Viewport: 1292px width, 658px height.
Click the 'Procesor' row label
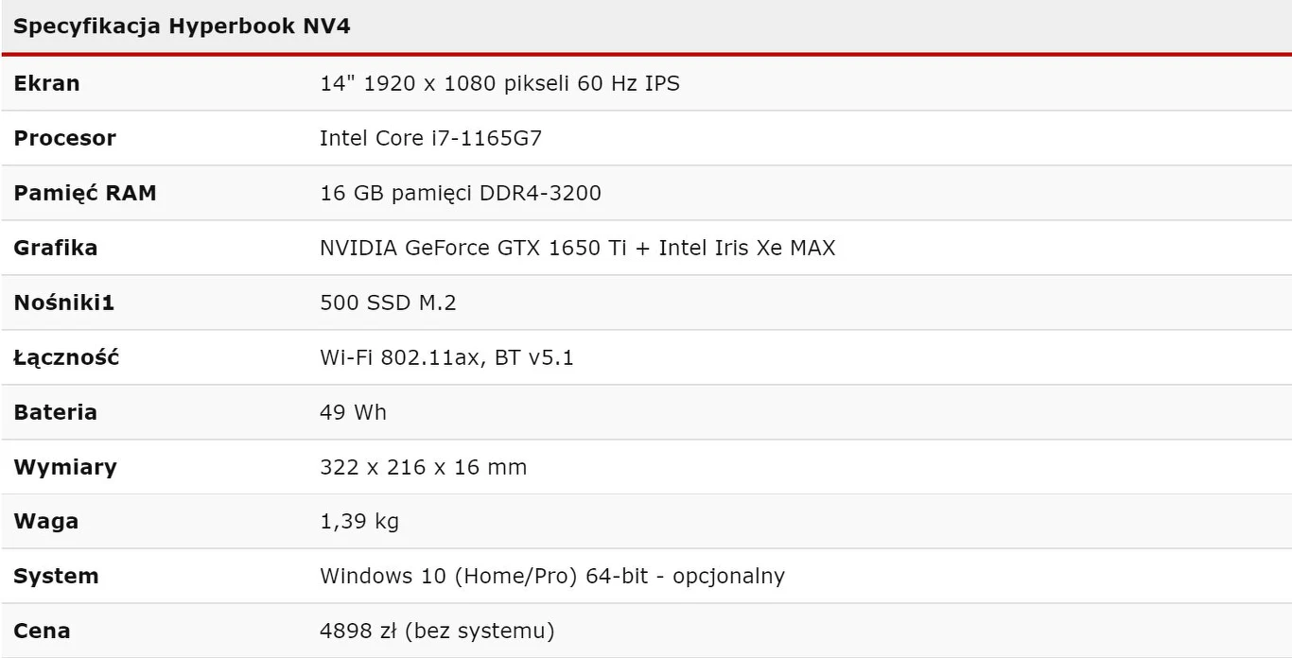64,138
